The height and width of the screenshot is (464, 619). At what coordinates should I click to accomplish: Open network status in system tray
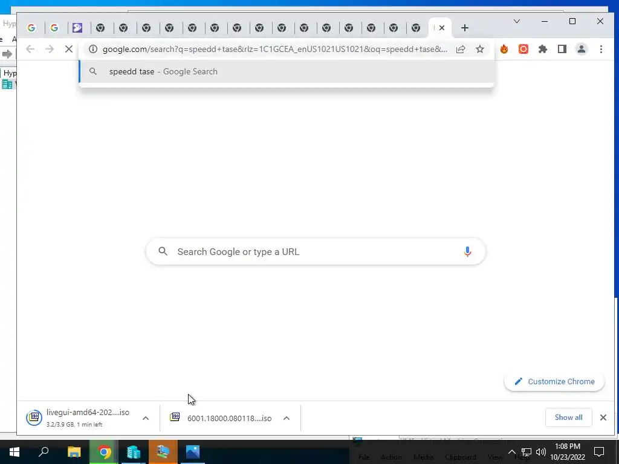527,452
